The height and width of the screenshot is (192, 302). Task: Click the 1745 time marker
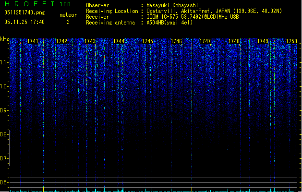coord(147,41)
